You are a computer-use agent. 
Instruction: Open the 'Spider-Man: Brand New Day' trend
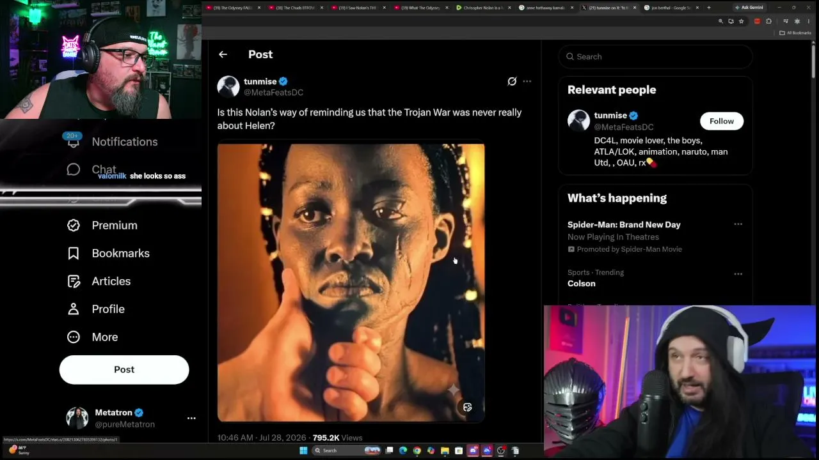point(624,225)
